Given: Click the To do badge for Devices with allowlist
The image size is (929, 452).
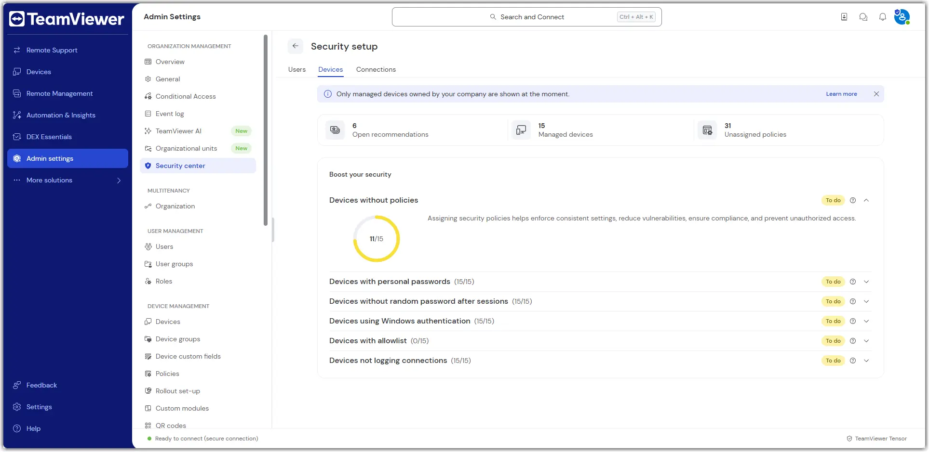Looking at the screenshot, I should click(x=833, y=341).
